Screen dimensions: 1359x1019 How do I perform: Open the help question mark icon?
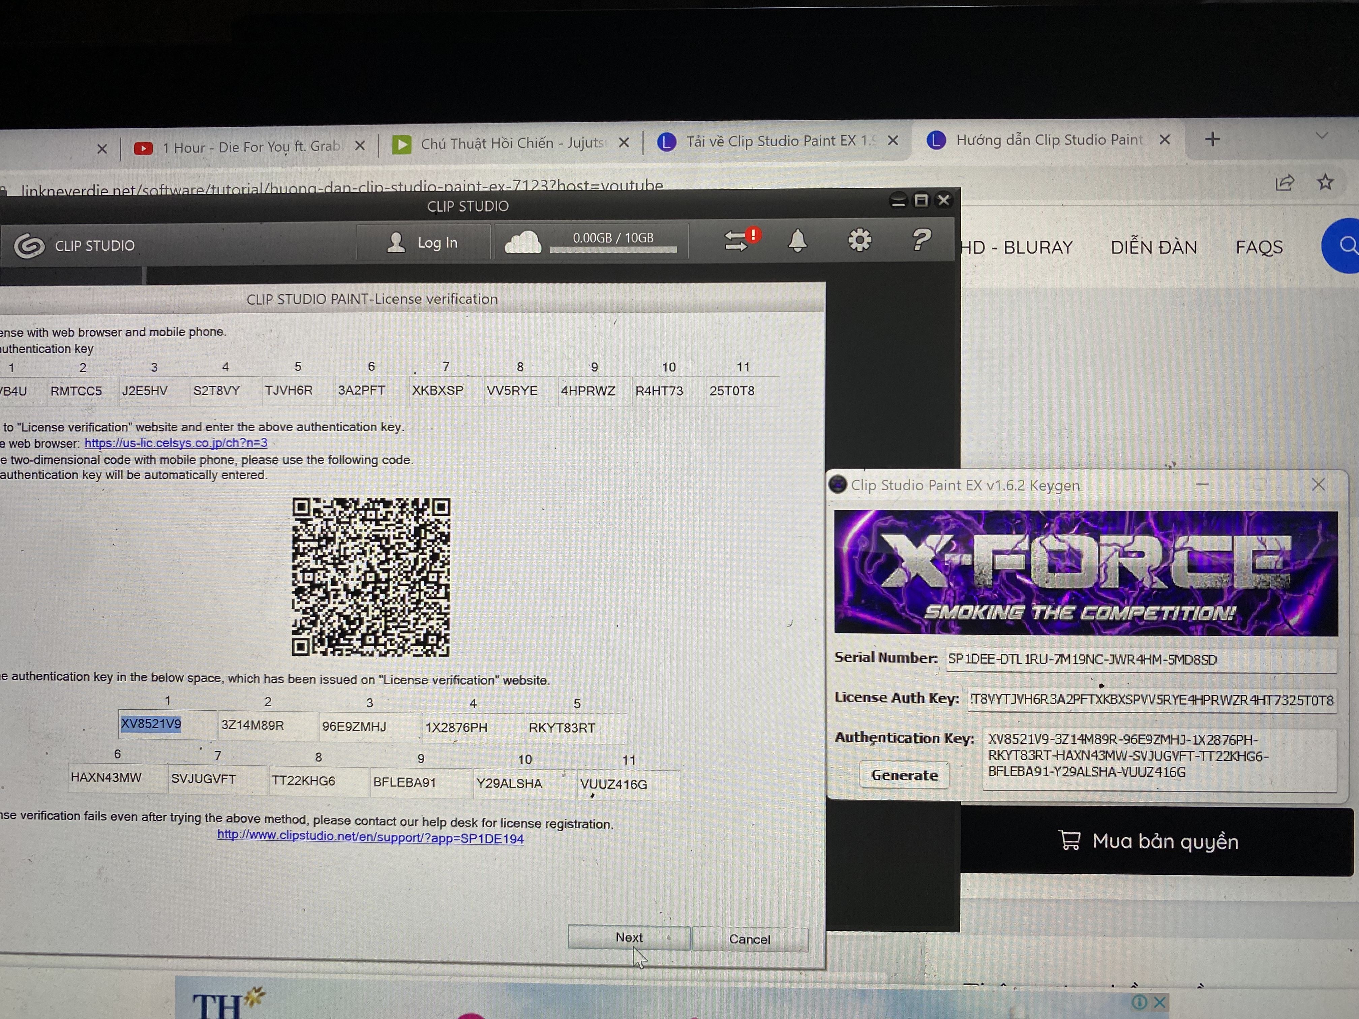[921, 240]
